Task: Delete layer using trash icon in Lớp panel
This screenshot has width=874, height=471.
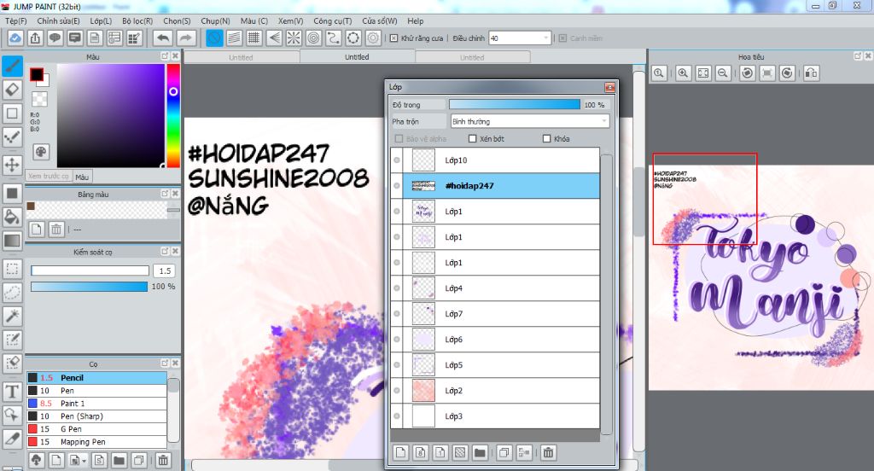Action: click(549, 452)
